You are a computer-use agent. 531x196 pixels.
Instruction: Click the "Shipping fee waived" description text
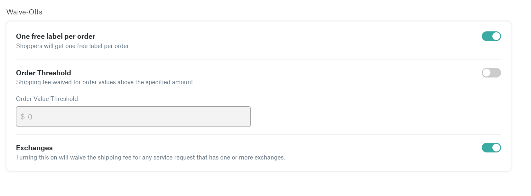(x=105, y=82)
